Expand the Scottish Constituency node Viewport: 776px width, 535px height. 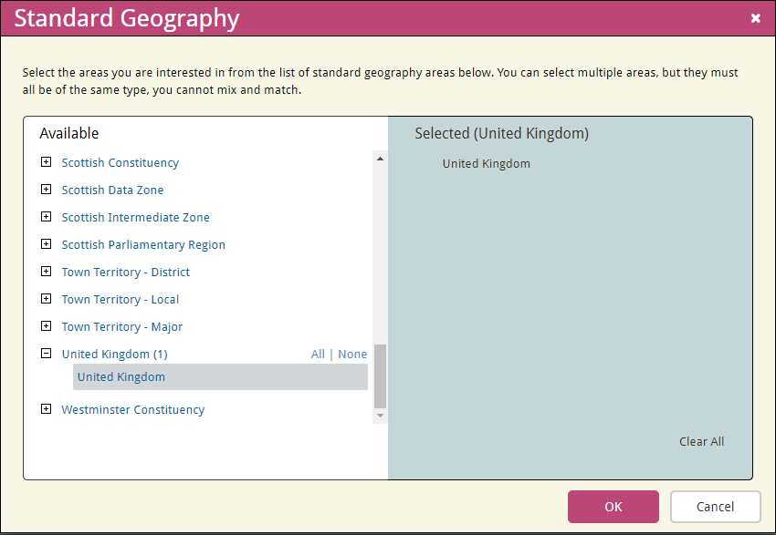pos(46,162)
